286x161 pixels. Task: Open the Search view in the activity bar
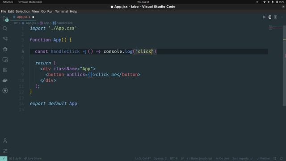click(5, 29)
